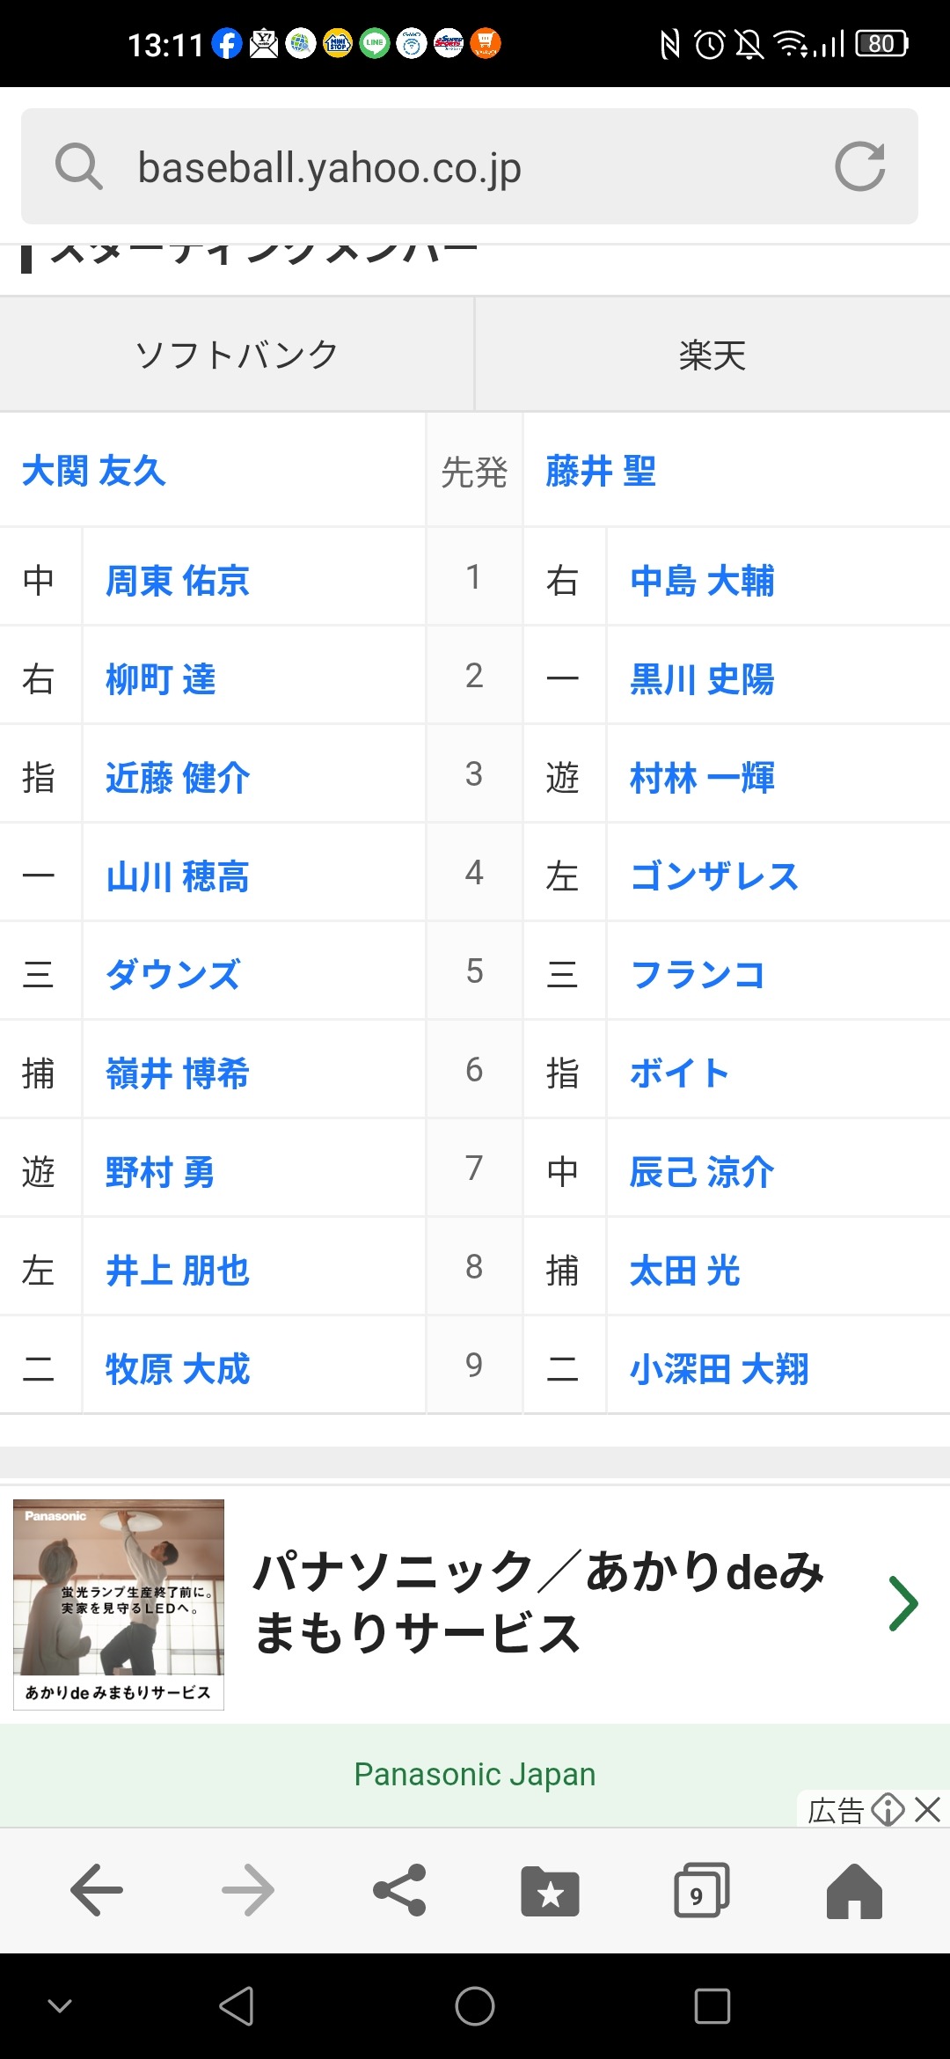The image size is (950, 2059).
Task: Go back using browser back arrow
Action: pos(97,1890)
